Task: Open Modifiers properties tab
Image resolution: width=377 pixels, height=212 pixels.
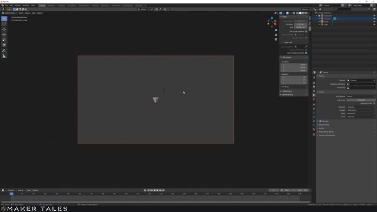Action: 314,109
